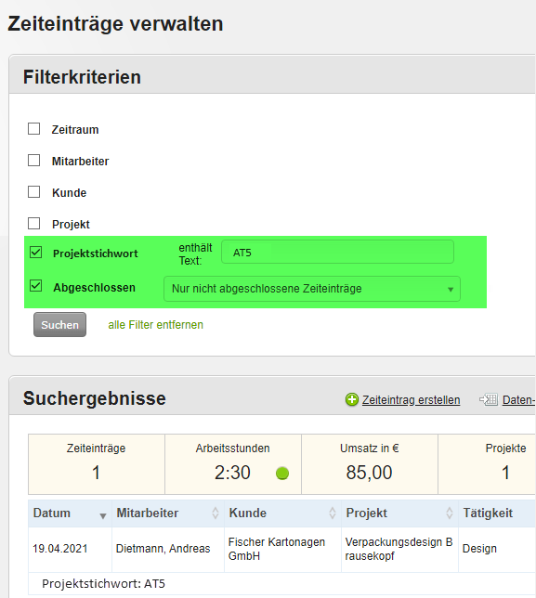Enable the Zeitraum filter checkbox

coord(34,129)
